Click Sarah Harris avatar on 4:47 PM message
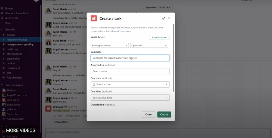 pos(48,34)
